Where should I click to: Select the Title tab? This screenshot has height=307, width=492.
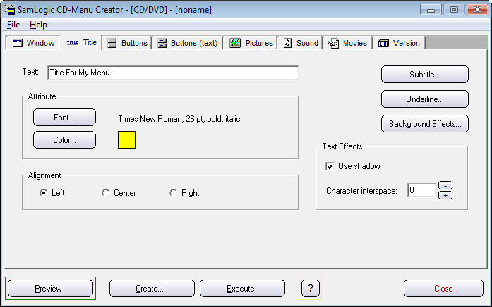point(81,42)
